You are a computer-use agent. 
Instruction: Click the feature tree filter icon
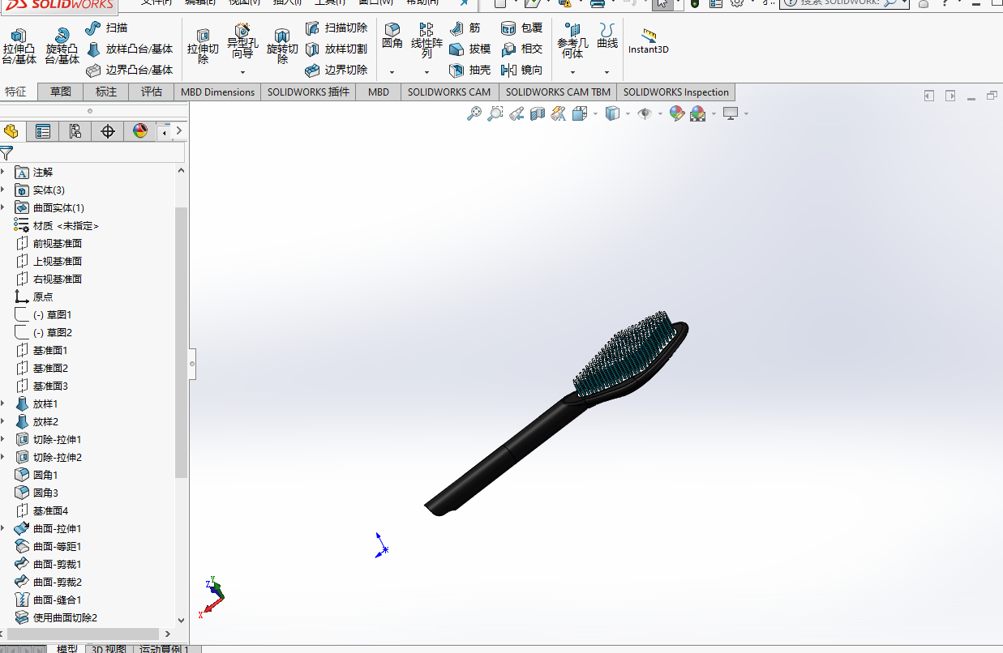[x=6, y=152]
